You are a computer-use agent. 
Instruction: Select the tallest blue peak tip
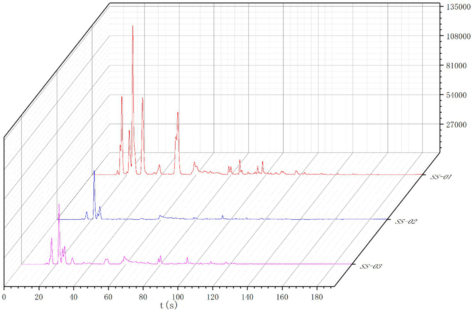94,172
